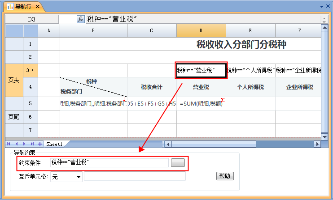Close the 导航行 tab
The width and height of the screenshot is (333, 200).
(x=38, y=6)
